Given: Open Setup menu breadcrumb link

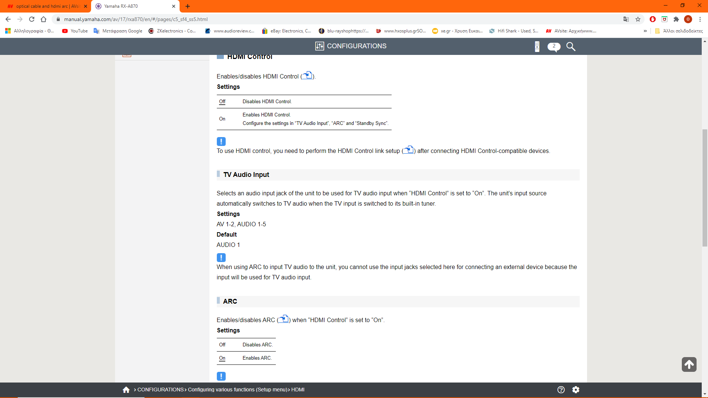Looking at the screenshot, I should [x=237, y=390].
